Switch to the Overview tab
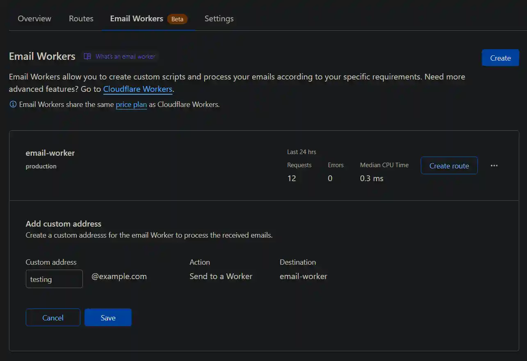 [34, 18]
